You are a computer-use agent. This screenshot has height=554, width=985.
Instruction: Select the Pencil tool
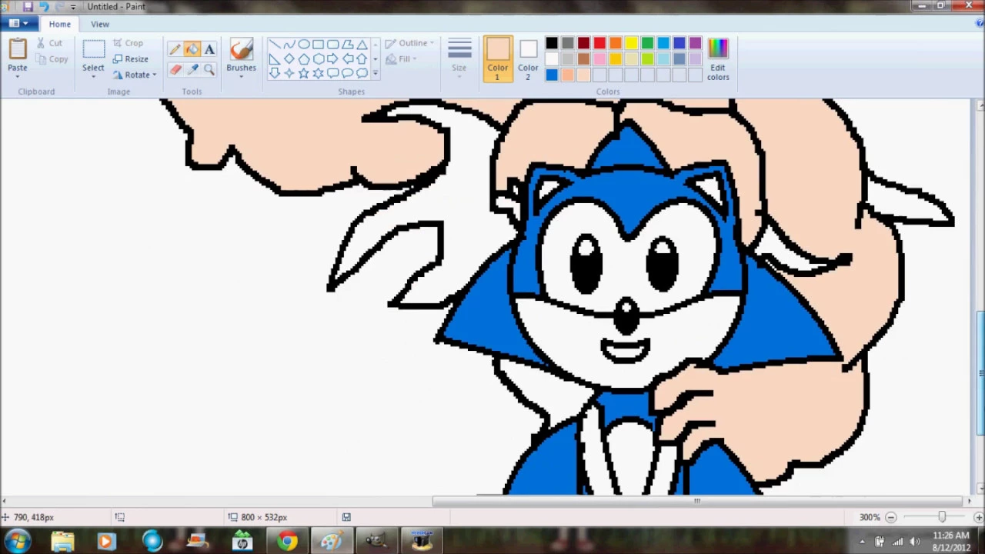pos(175,48)
